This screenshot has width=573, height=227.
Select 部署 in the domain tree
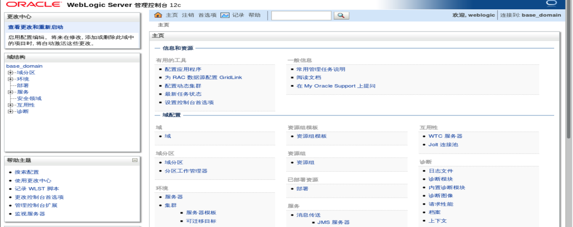click(x=23, y=86)
